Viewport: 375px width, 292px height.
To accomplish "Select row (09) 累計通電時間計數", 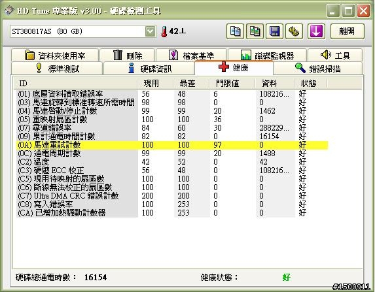I will [172, 137].
